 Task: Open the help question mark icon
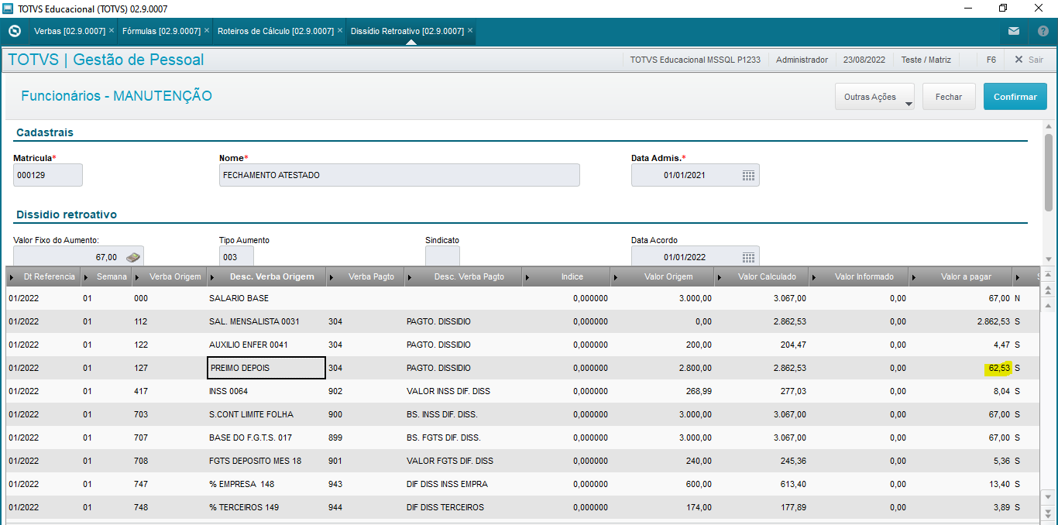pyautogui.click(x=1043, y=31)
